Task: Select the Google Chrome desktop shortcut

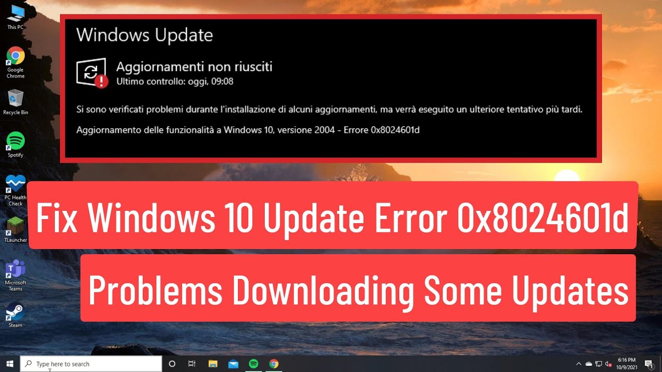Action: (x=16, y=62)
